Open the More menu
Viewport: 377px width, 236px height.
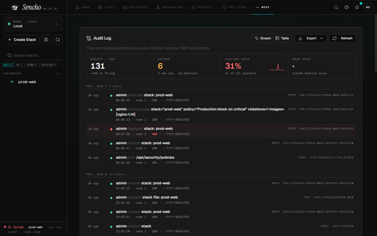pos(262,7)
